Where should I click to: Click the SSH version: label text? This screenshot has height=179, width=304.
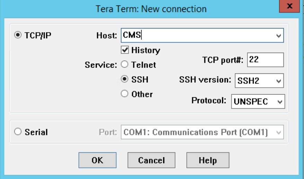point(205,79)
